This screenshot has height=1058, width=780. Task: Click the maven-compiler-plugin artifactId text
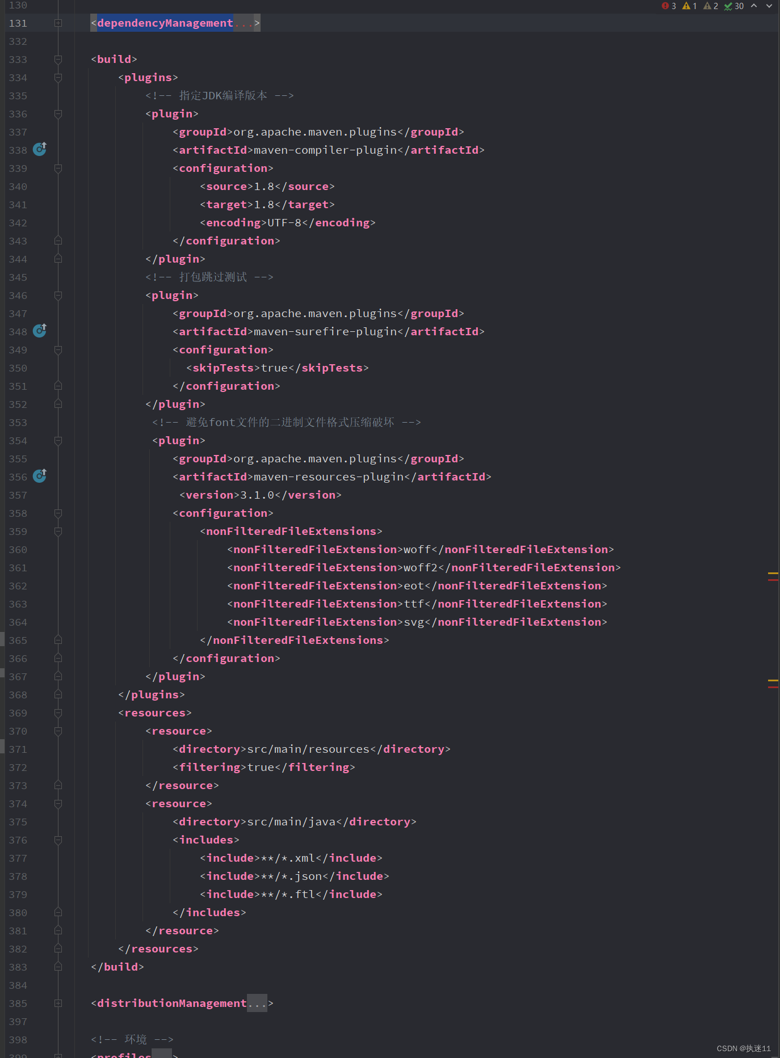[325, 150]
